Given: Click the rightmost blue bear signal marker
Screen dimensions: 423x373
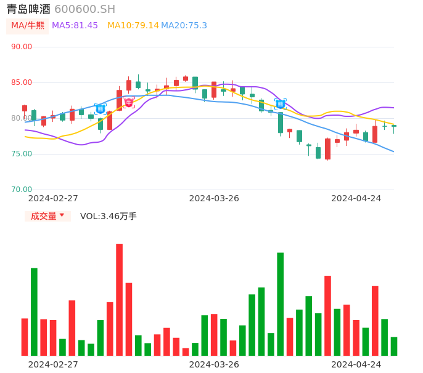Looking at the screenshot, I should [281, 104].
